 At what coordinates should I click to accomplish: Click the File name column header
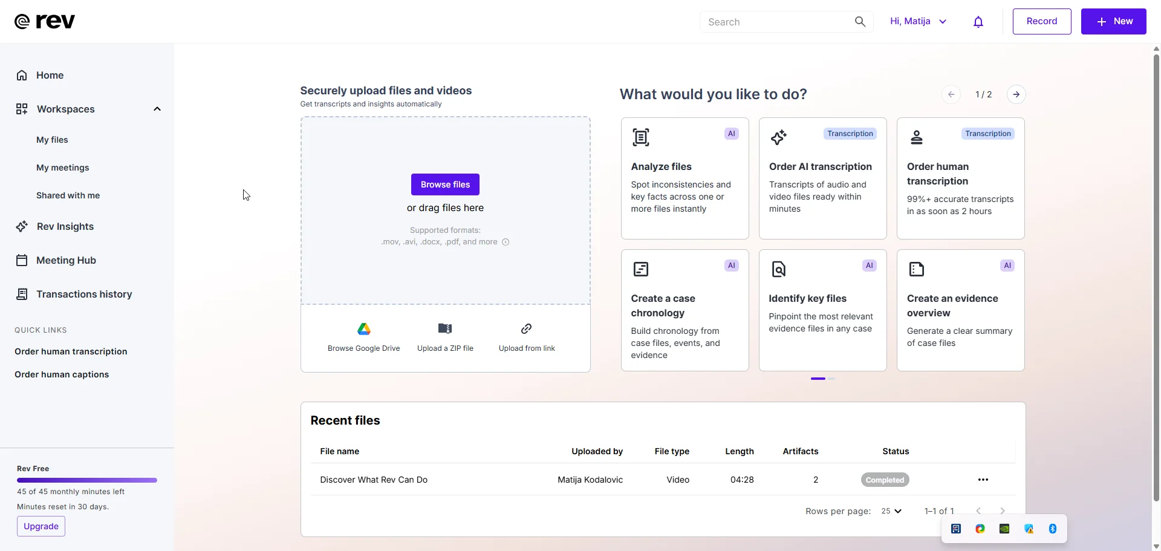click(x=340, y=451)
